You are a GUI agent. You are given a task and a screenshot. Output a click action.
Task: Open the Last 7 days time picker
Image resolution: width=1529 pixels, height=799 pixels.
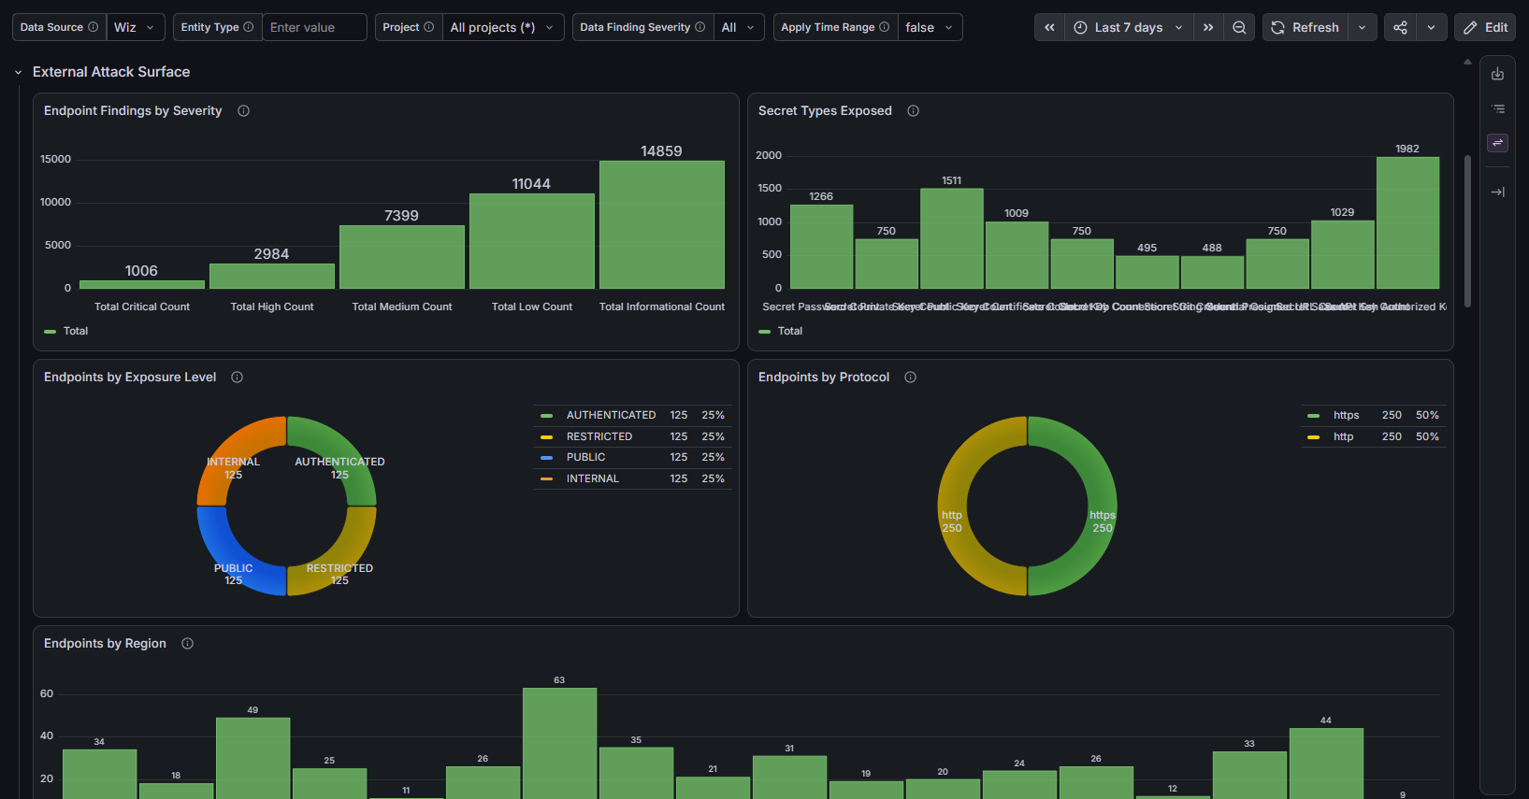tap(1129, 27)
